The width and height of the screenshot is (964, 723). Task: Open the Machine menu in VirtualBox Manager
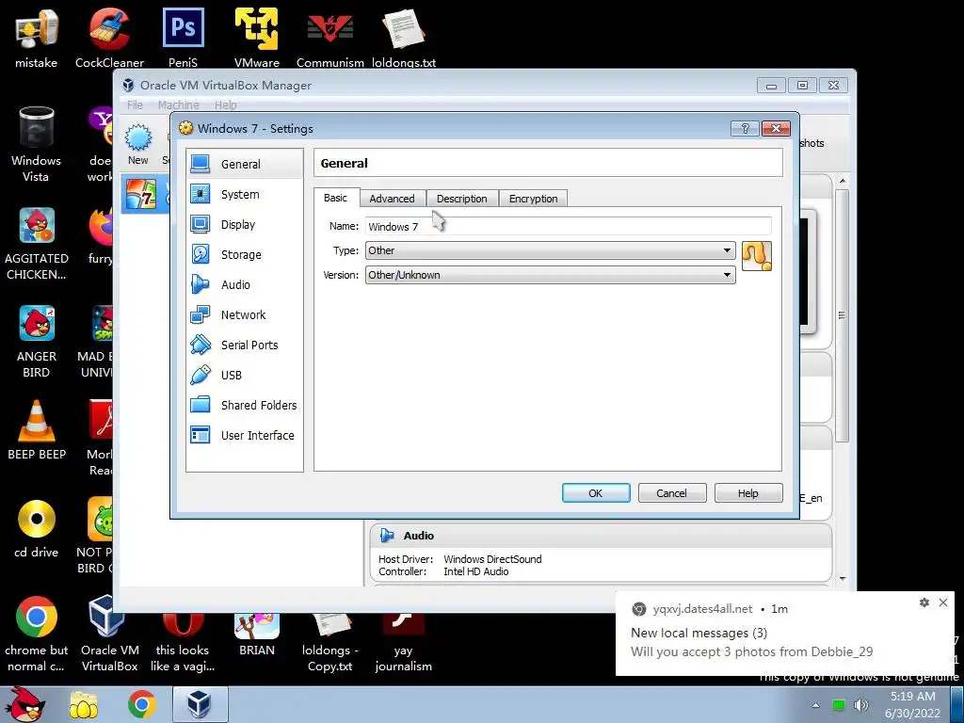[178, 105]
